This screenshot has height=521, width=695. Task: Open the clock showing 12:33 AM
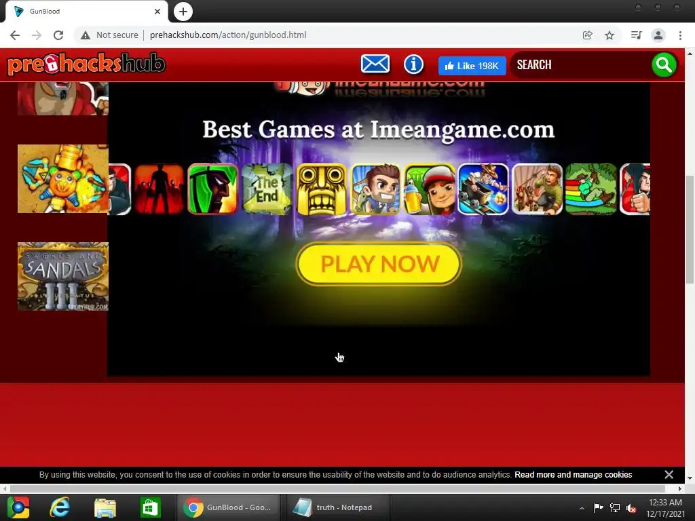665,508
